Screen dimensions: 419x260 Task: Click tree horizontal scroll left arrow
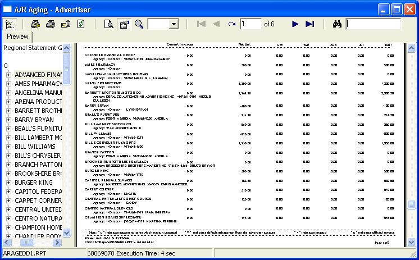click(7, 243)
